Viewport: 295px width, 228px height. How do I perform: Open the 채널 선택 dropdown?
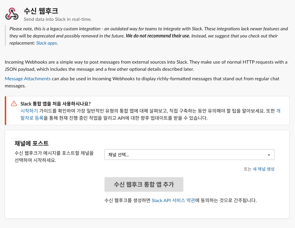click(x=189, y=155)
